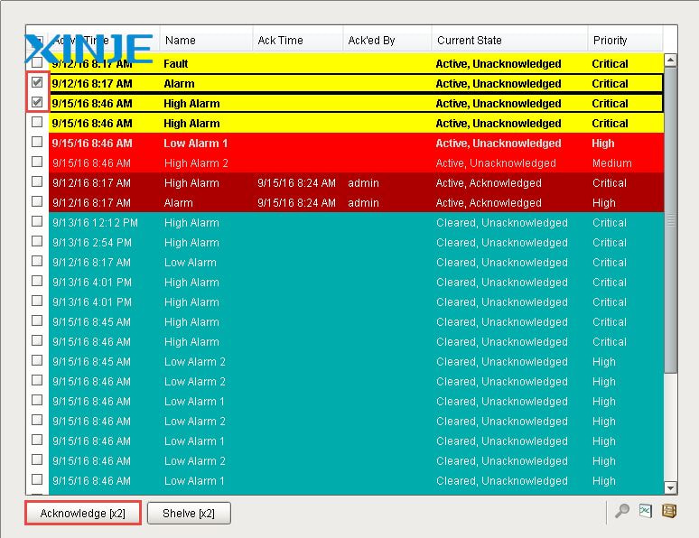Image resolution: width=699 pixels, height=538 pixels.
Task: Click 'Cleared, Unacknowledged' in the 2:54 PM row
Action: coord(501,243)
